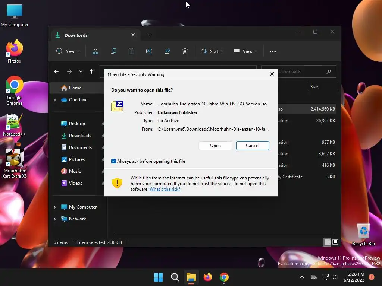Click the Open button in security warning
382x286 pixels.
pos(215,146)
